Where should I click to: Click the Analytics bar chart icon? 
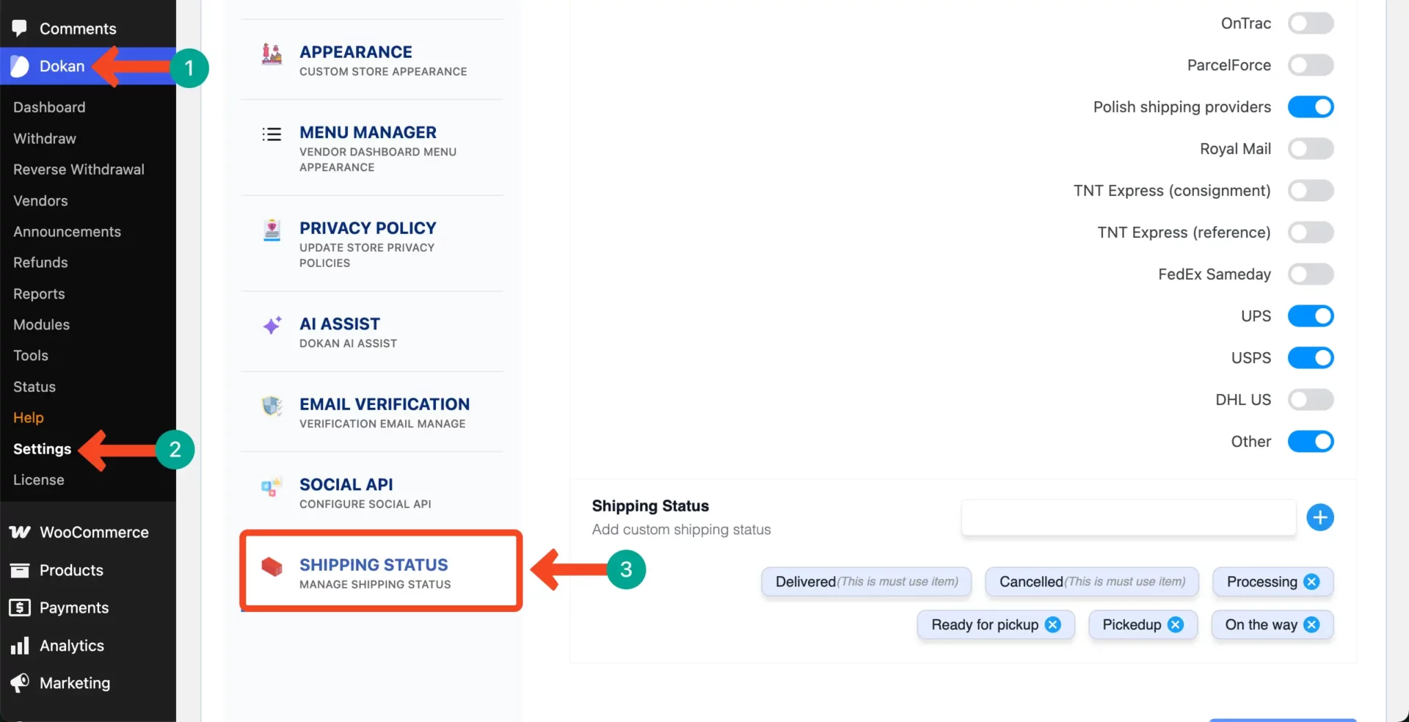pos(20,646)
